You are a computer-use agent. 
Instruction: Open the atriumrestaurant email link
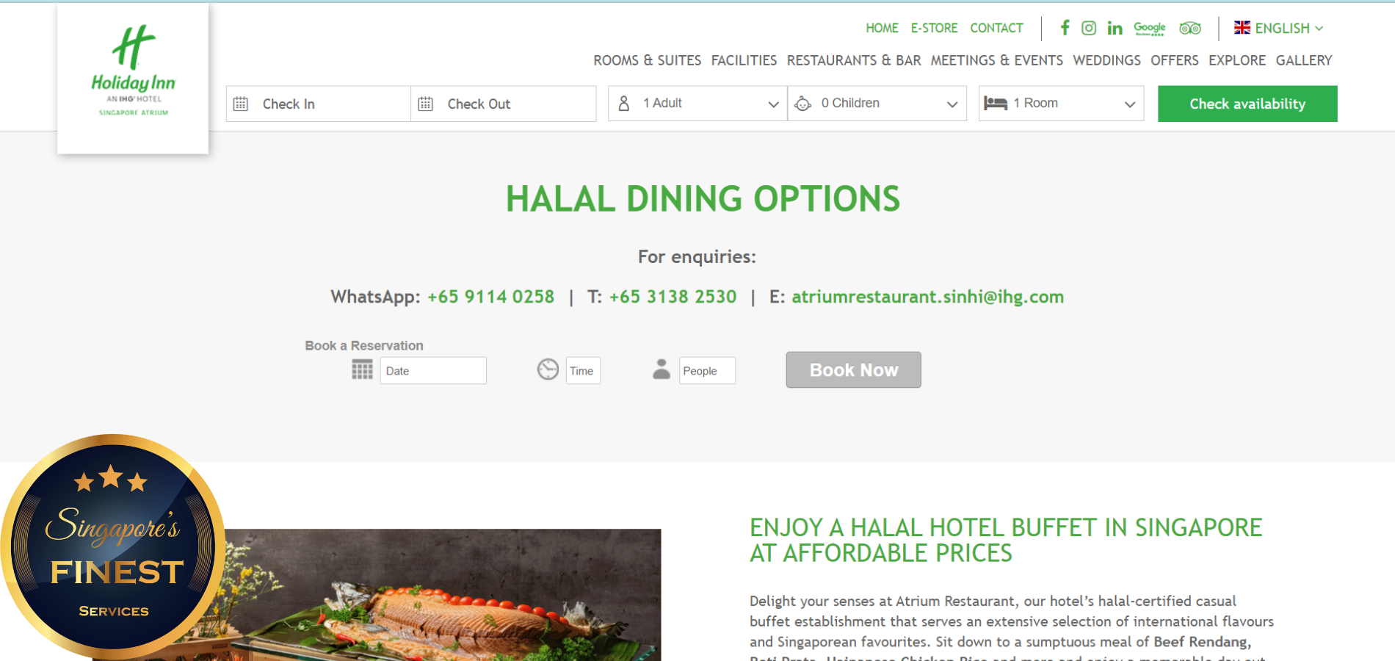click(x=927, y=297)
